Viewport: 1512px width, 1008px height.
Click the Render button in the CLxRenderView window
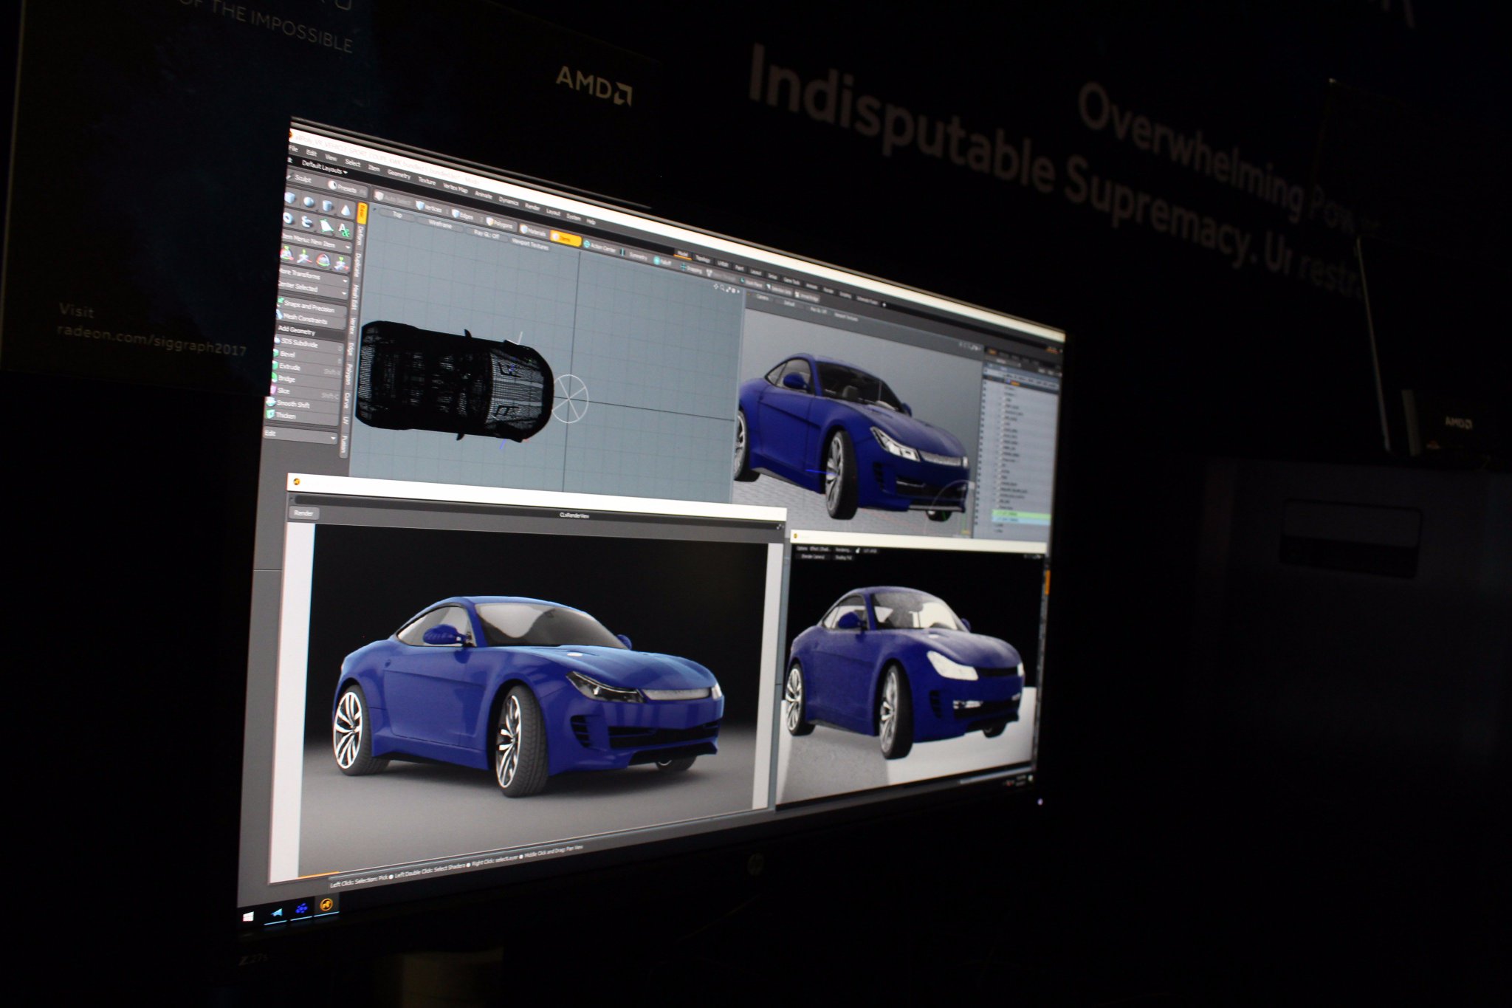pos(304,512)
